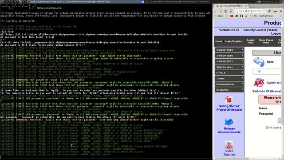Open the Video Tutorials link

[x=229, y=153]
